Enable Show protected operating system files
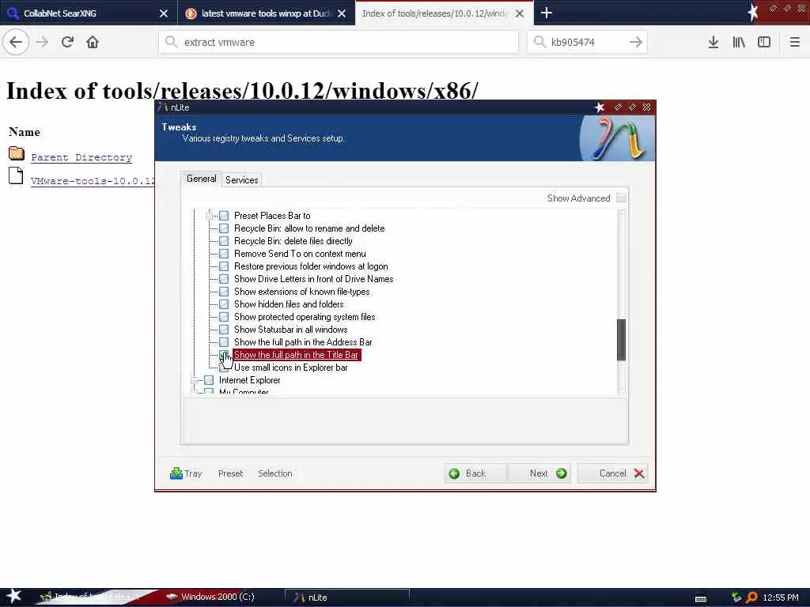The image size is (810, 607). (x=224, y=317)
